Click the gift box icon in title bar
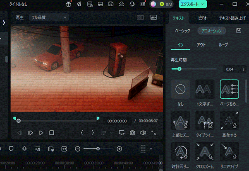This screenshot has width=249, height=171. [x=69, y=4]
